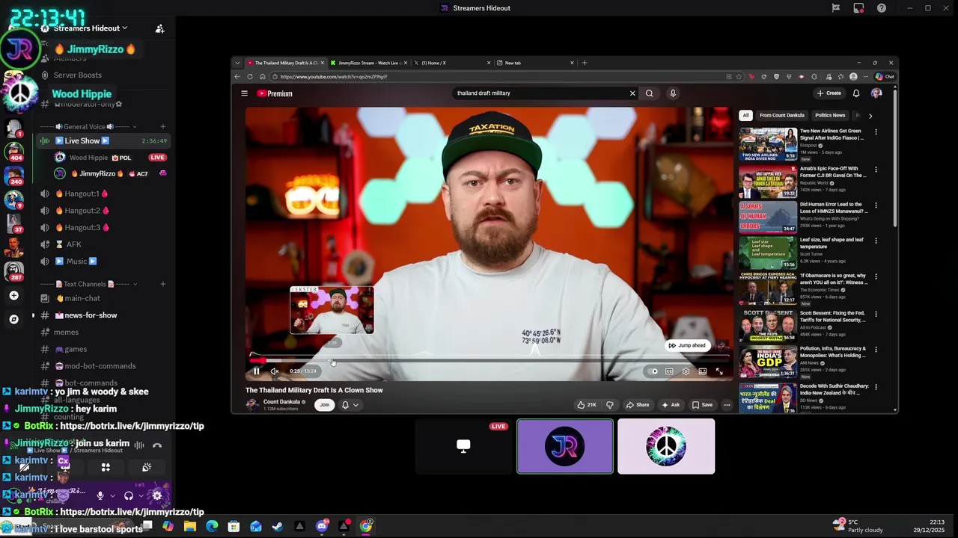Open Discord activities launcher icon
This screenshot has height=538, width=958.
[106, 468]
